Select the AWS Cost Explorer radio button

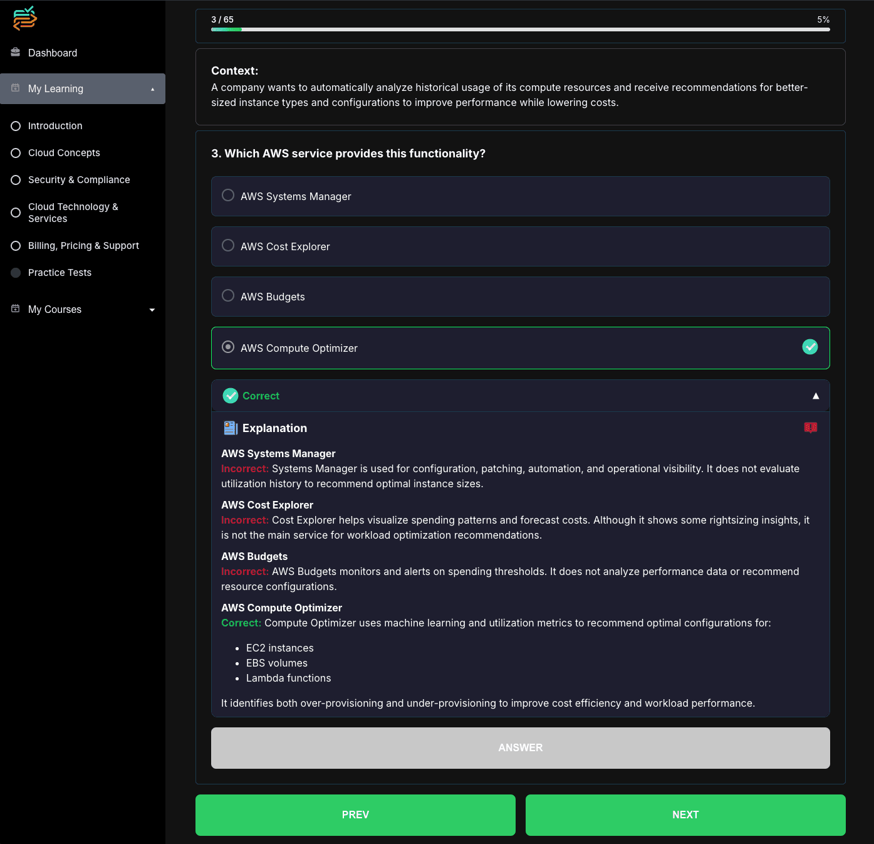[228, 245]
